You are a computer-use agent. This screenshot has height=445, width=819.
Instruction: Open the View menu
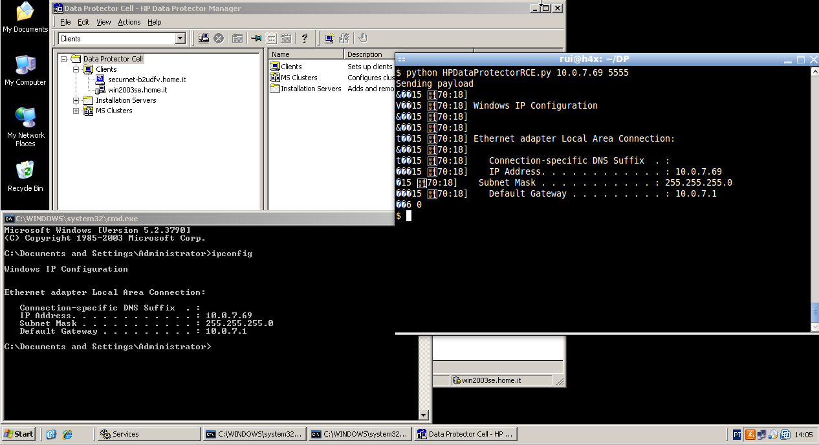tap(104, 22)
